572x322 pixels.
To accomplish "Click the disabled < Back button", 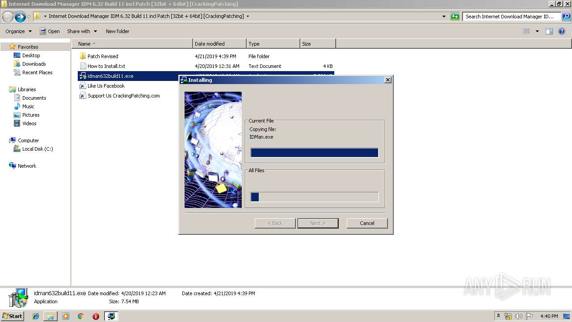I will click(275, 223).
